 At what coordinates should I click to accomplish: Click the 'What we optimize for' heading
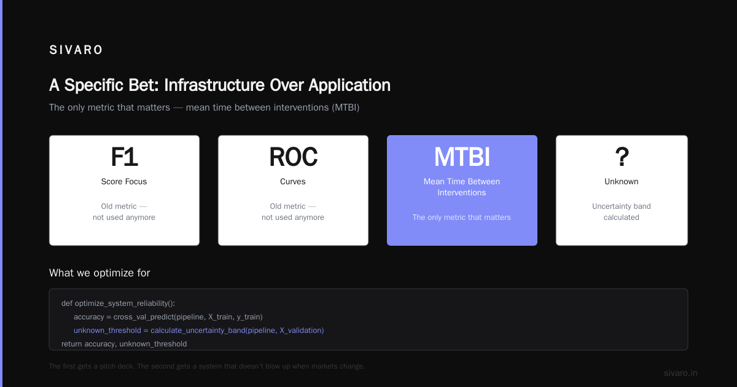click(99, 273)
